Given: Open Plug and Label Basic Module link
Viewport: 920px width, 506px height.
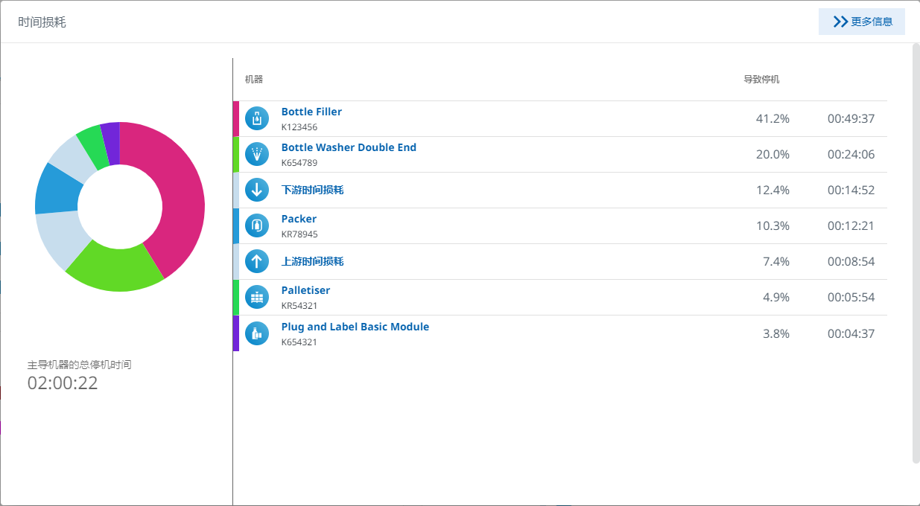Looking at the screenshot, I should tap(355, 327).
